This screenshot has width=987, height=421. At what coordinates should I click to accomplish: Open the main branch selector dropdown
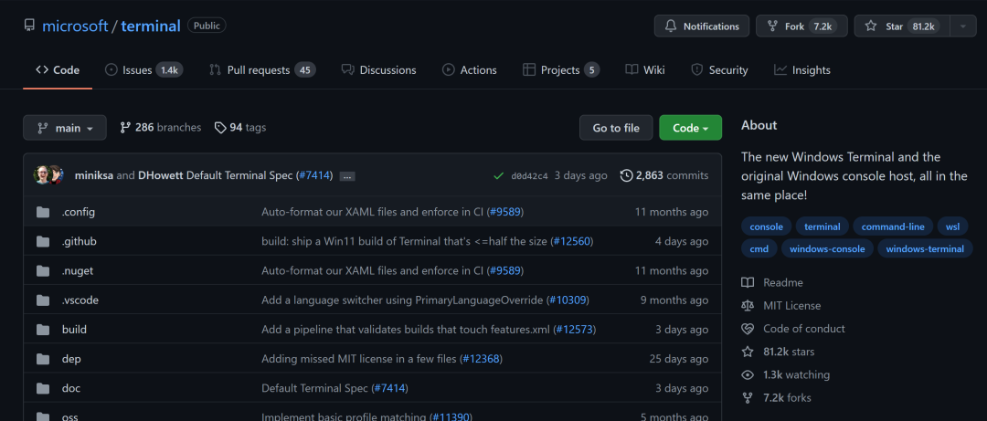pos(65,128)
